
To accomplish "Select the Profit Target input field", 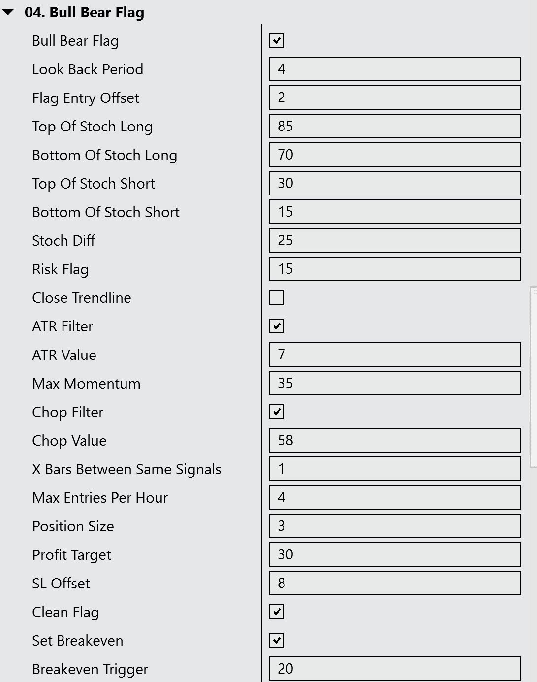I will tap(395, 554).
